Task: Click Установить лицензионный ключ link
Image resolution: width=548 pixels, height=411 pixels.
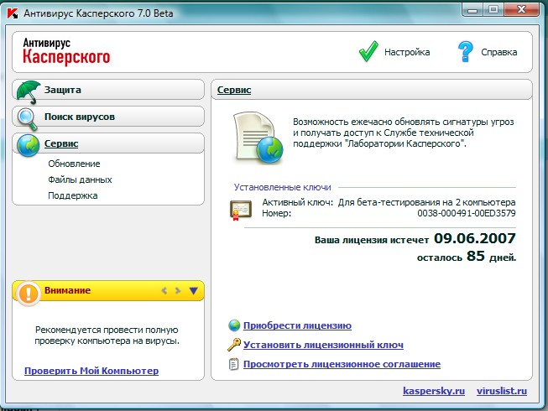Action: click(323, 345)
